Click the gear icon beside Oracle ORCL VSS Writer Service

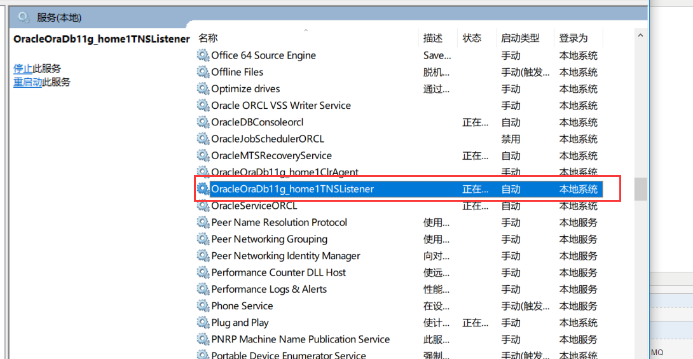pos(203,106)
